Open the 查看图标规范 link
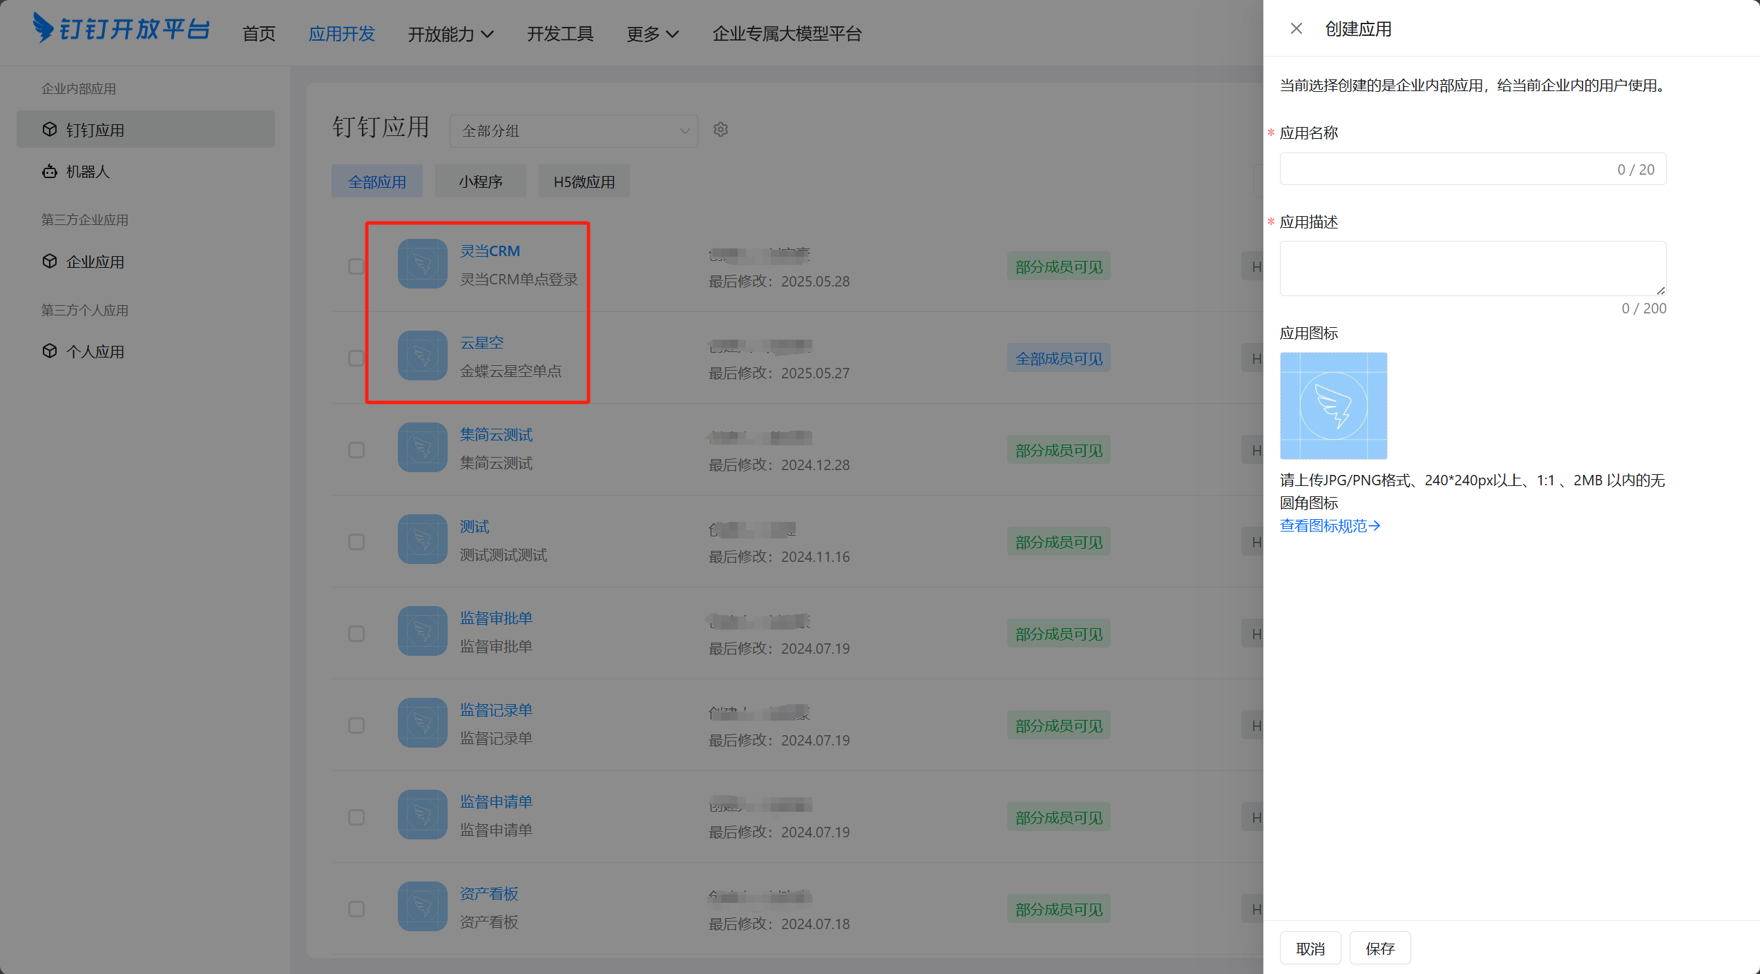The height and width of the screenshot is (974, 1760). pos(1329,526)
